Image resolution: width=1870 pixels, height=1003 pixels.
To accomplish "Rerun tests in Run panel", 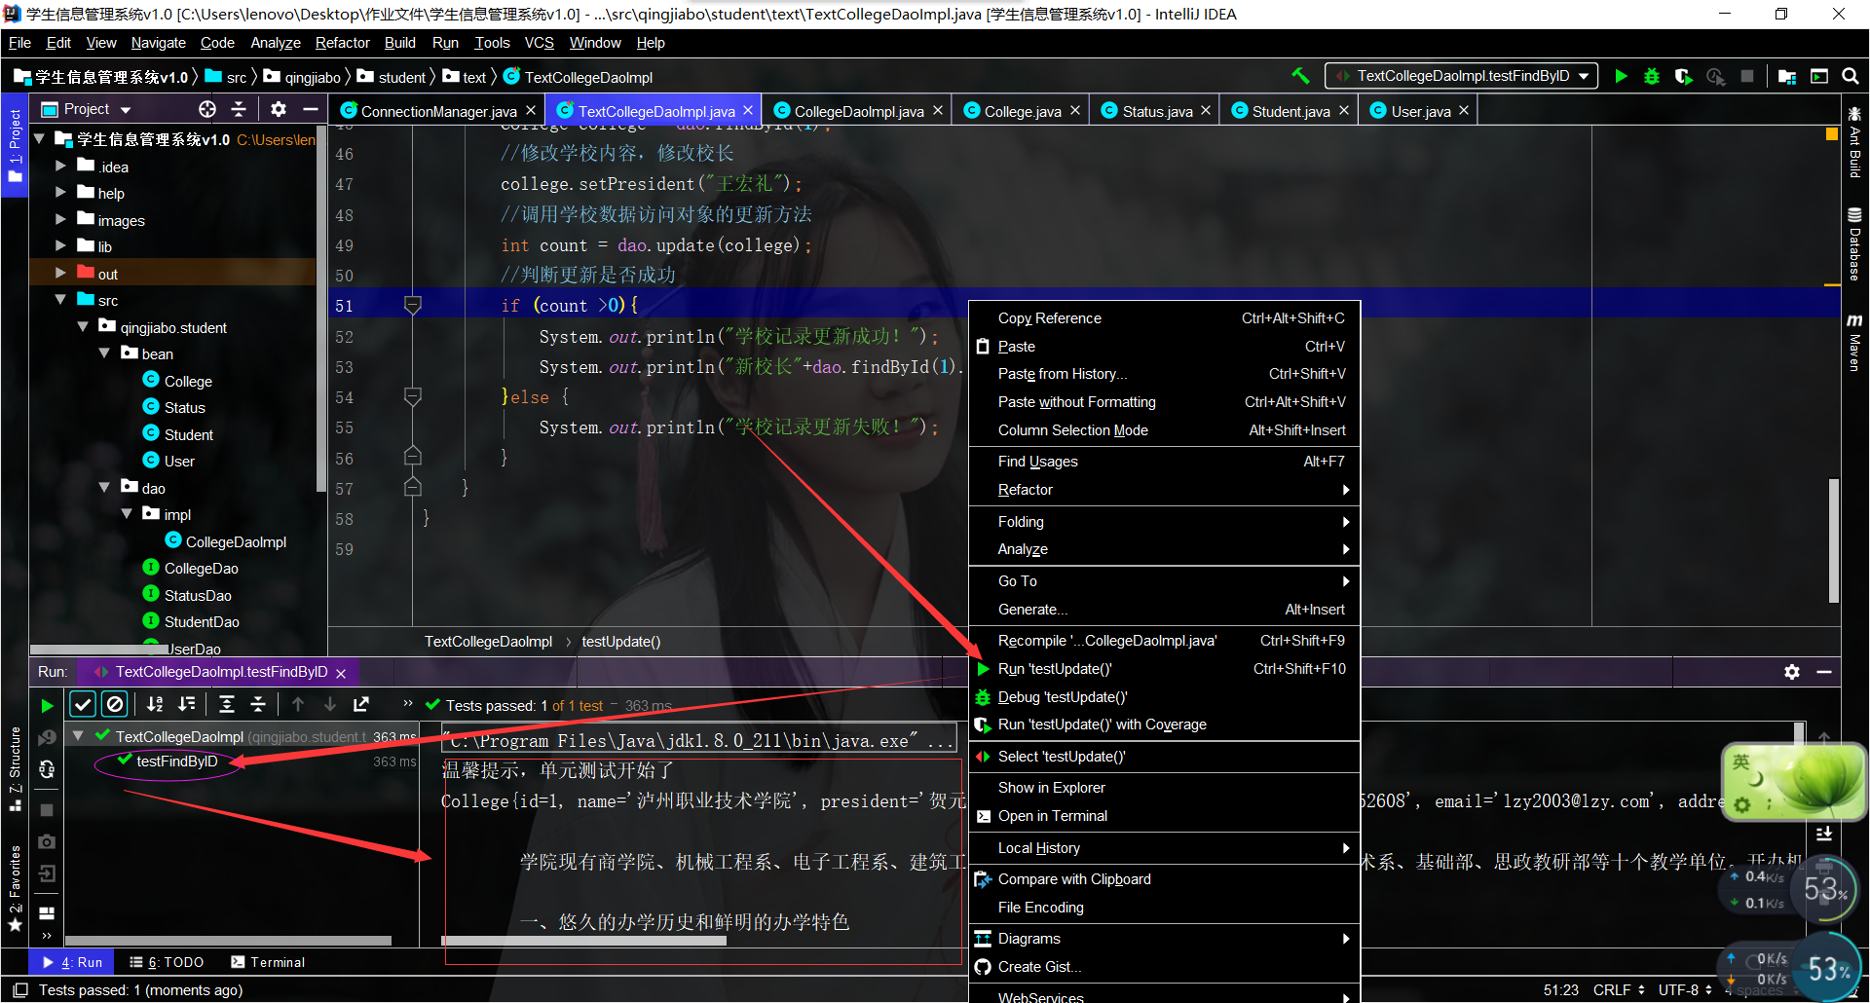I will pos(47,705).
